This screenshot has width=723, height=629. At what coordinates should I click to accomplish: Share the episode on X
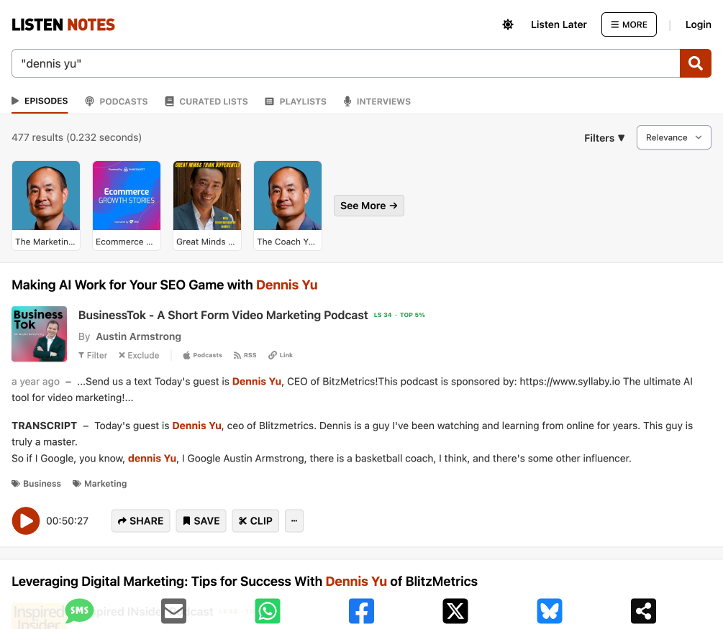coord(455,610)
